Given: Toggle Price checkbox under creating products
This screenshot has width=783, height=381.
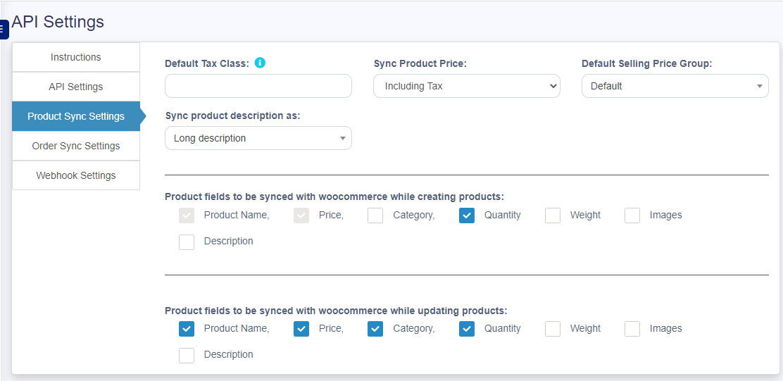Looking at the screenshot, I should [301, 216].
